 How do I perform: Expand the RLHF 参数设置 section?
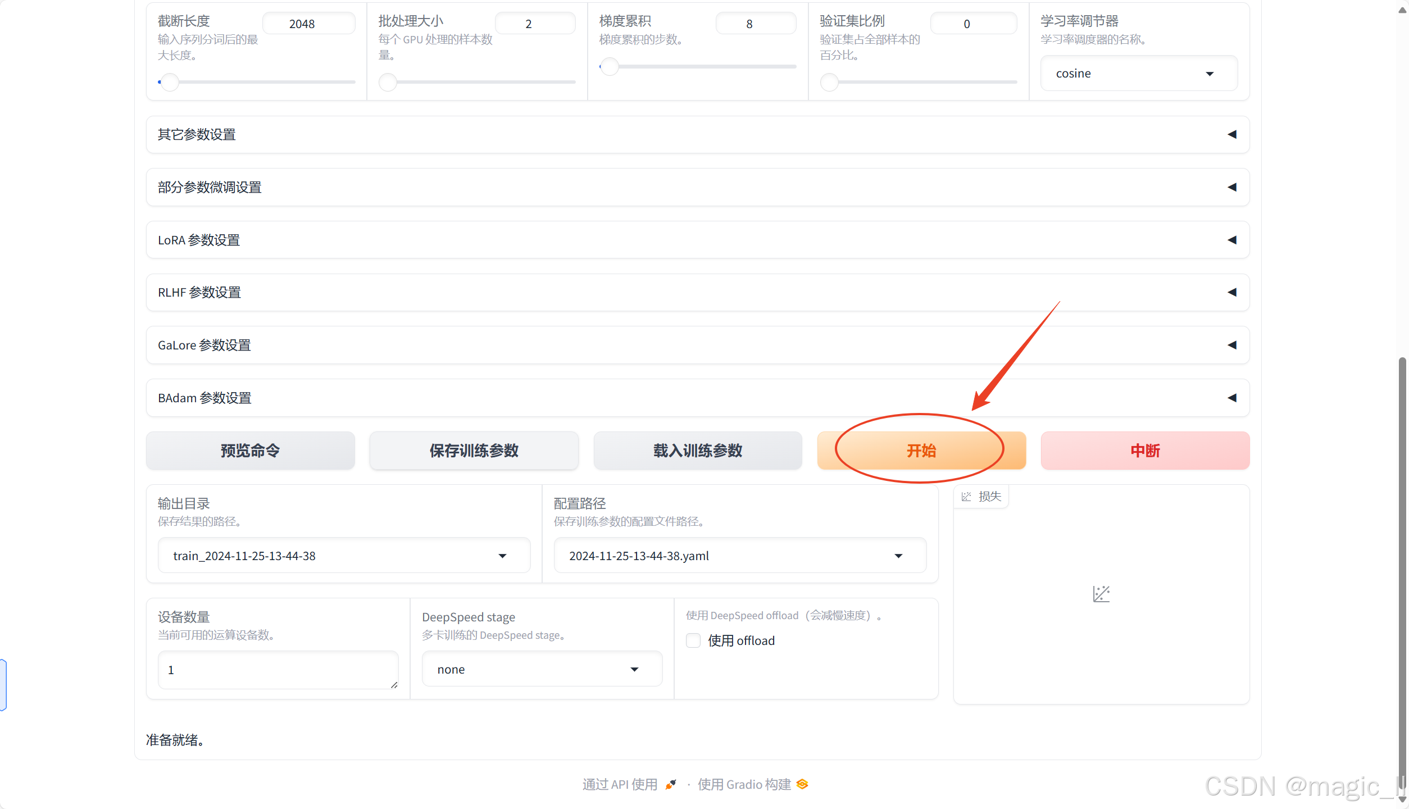pos(698,292)
